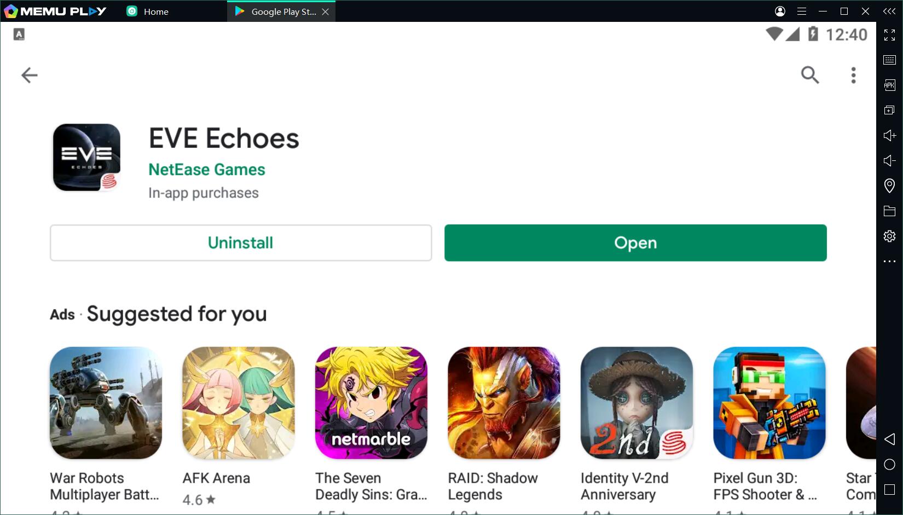Open the three-dot overflow menu
Image resolution: width=903 pixels, height=515 pixels.
[853, 75]
